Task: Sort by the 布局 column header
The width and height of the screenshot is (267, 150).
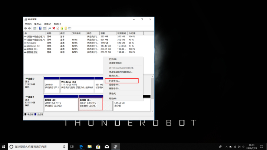Action: point(52,33)
